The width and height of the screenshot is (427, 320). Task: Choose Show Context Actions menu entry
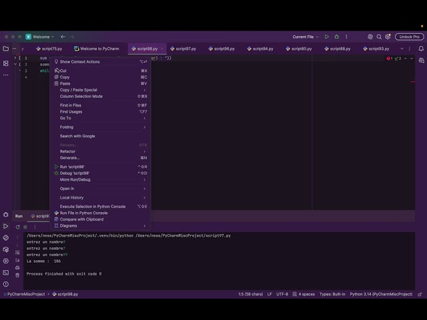coord(101,62)
